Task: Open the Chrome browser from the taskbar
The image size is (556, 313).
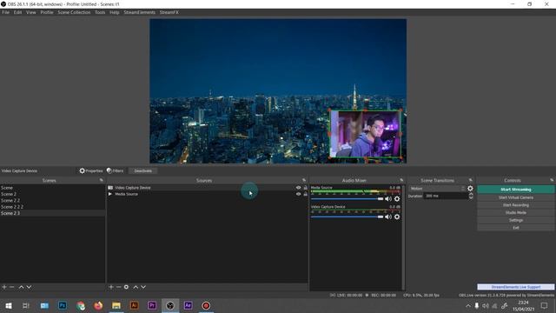Action: pos(81,305)
